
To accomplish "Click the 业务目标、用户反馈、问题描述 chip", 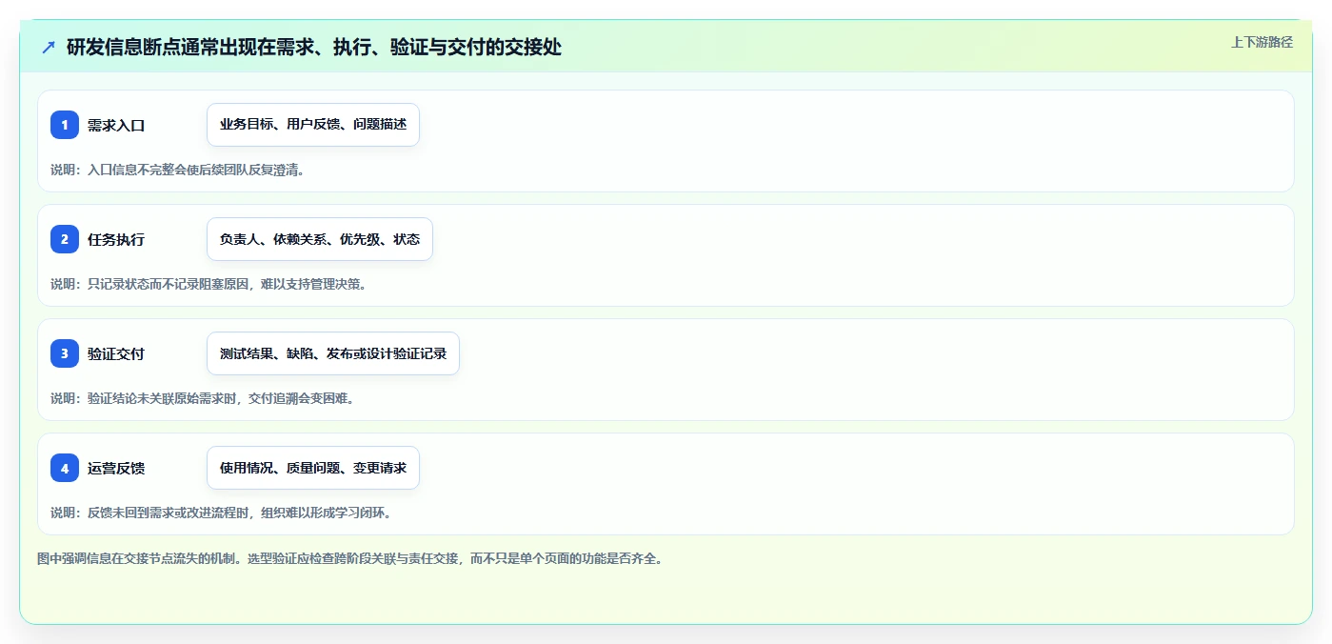I will [313, 125].
